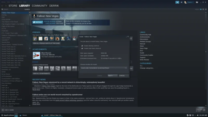
Task: Click the library Search input field
Action: 13,9
